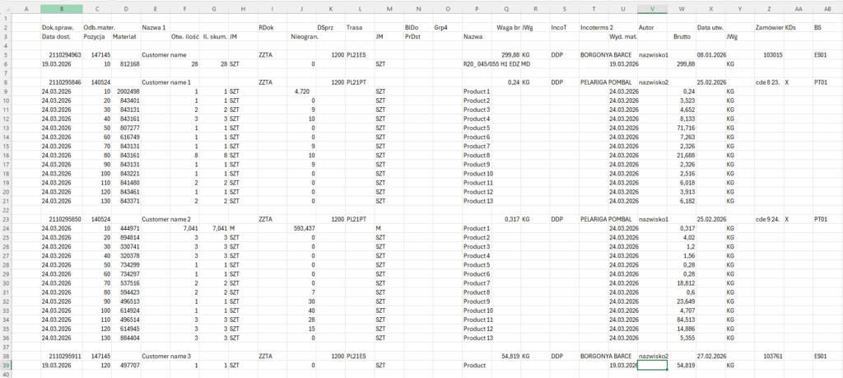Click the Nieogran. value 593,437

pos(301,228)
